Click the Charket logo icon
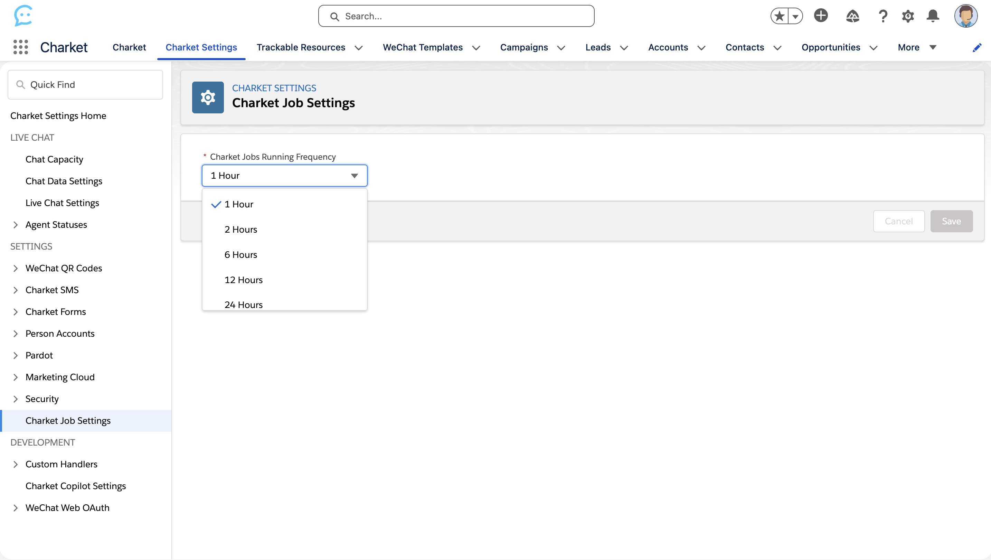The width and height of the screenshot is (991, 560). [x=23, y=16]
